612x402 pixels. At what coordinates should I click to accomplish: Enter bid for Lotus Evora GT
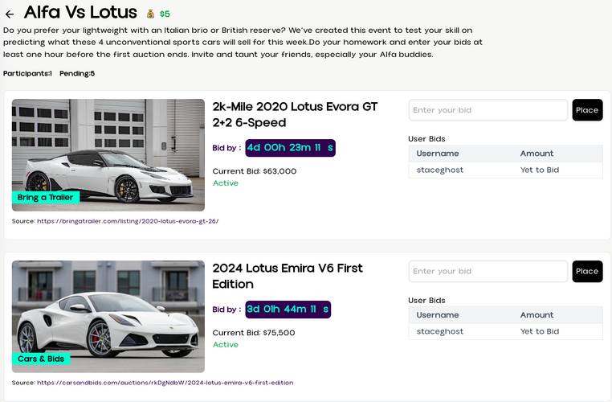coord(488,110)
